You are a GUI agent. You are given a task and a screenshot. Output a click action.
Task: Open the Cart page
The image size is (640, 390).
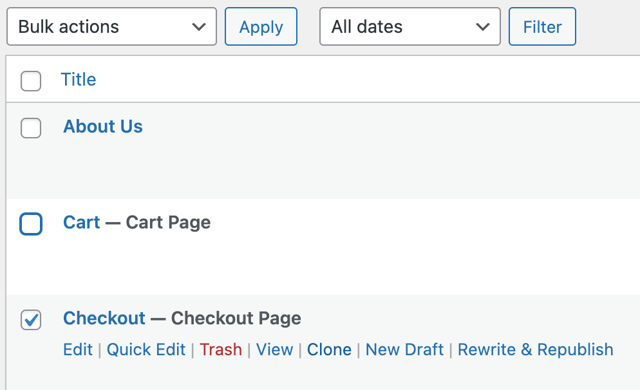(82, 223)
